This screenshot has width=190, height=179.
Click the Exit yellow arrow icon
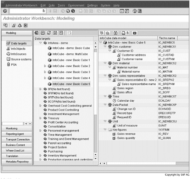click(x=68, y=11)
